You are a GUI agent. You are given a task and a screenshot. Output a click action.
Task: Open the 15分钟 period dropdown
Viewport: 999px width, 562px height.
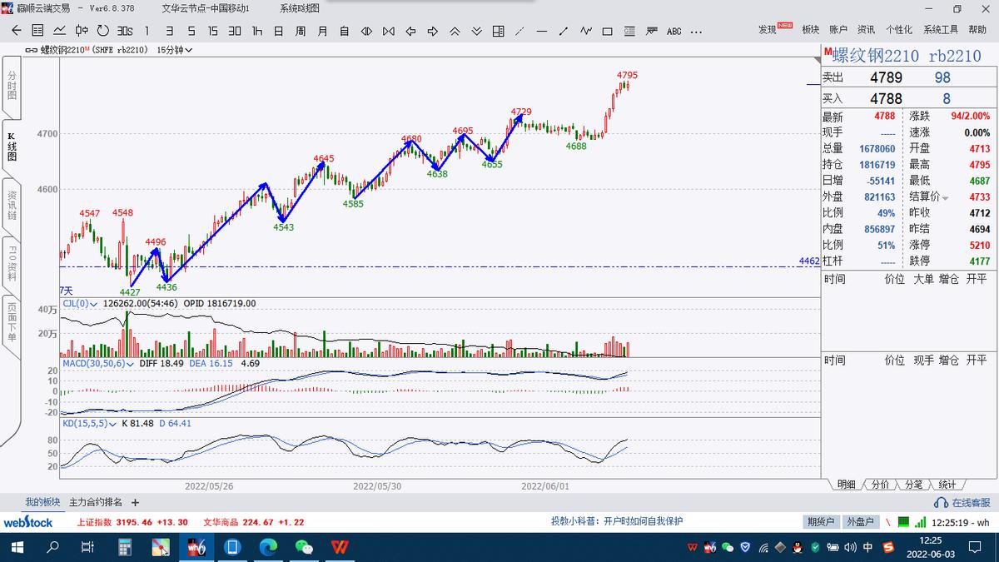175,50
